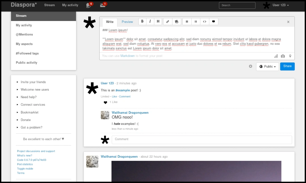The height and width of the screenshot is (183, 306).
Task: Switch to the Preview tab
Action: (x=127, y=22)
